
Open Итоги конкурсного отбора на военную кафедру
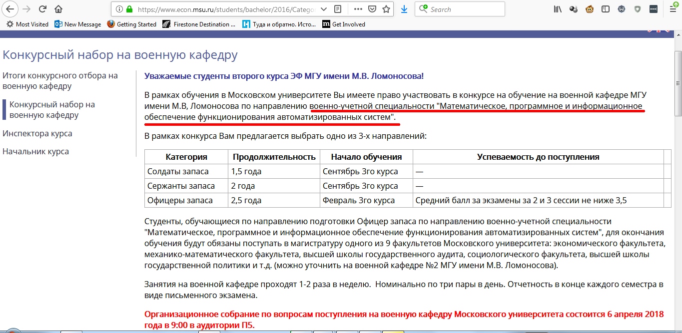60,81
